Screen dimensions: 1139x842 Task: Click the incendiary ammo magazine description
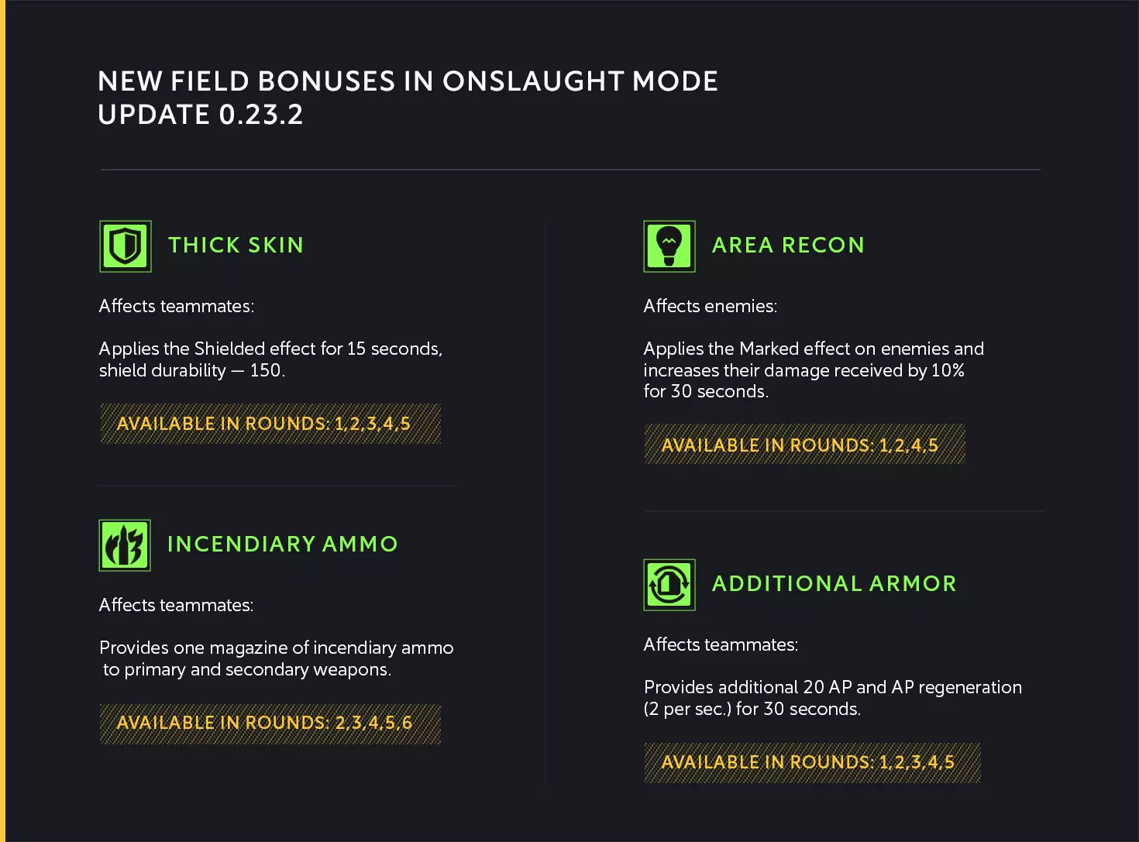(277, 658)
